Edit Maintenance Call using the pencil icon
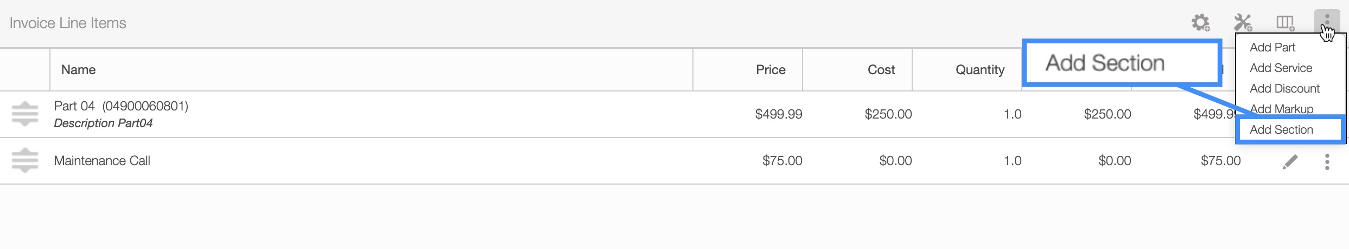Viewport: 1349px width, 249px height. click(1290, 161)
